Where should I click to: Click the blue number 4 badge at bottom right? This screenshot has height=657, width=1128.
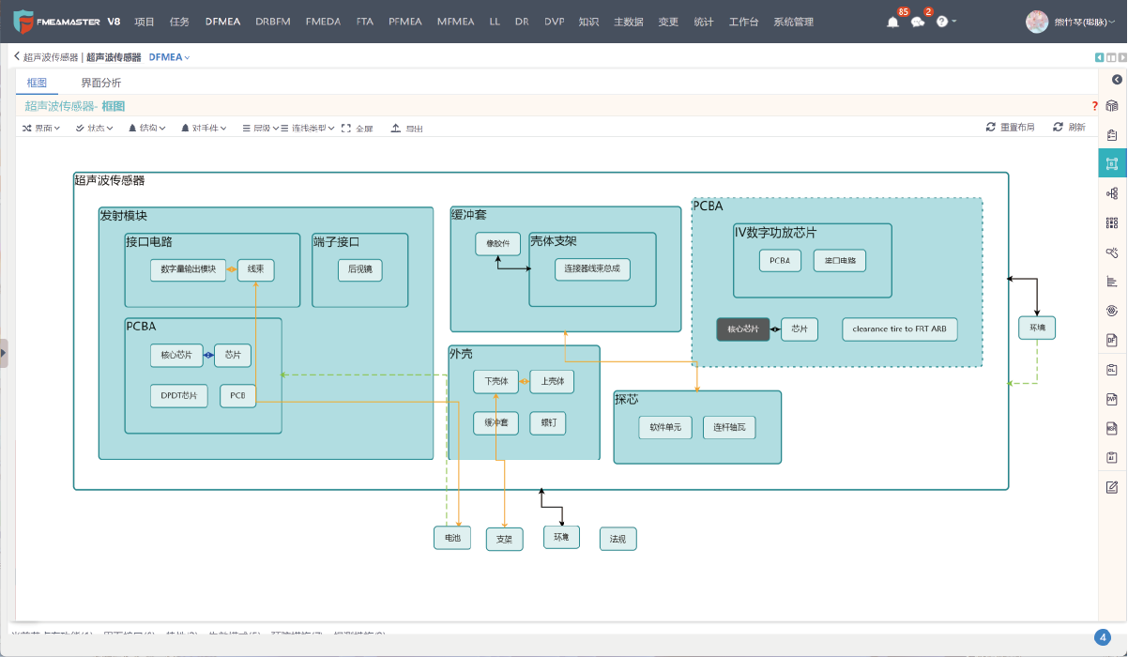coord(1103,635)
